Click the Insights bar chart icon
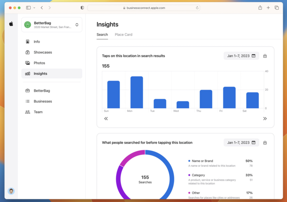The height and width of the screenshot is (202, 287). (27, 74)
